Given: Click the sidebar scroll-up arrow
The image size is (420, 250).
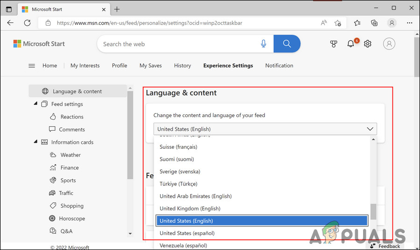Looking at the screenshot, I should (130, 88).
